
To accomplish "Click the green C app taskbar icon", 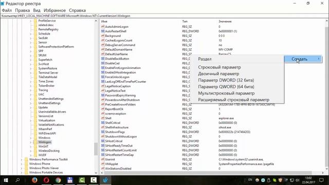I will point(82,180).
